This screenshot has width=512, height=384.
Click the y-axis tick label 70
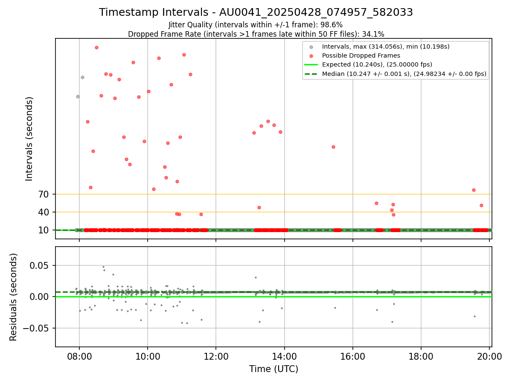coord(44,194)
